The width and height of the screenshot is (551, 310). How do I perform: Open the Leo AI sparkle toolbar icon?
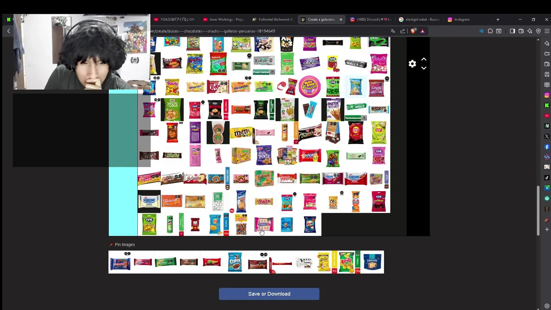(529, 31)
